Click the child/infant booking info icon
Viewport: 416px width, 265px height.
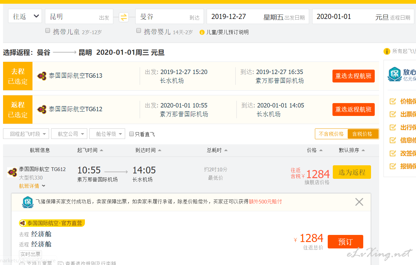pos(202,32)
